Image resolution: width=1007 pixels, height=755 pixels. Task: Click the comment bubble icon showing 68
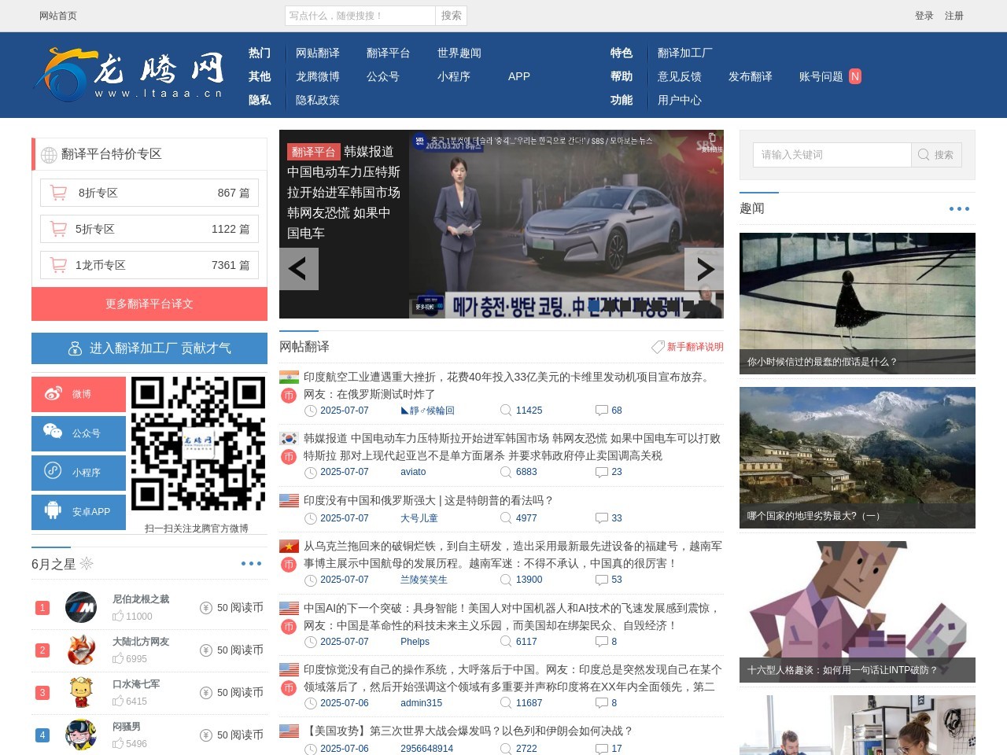click(601, 411)
